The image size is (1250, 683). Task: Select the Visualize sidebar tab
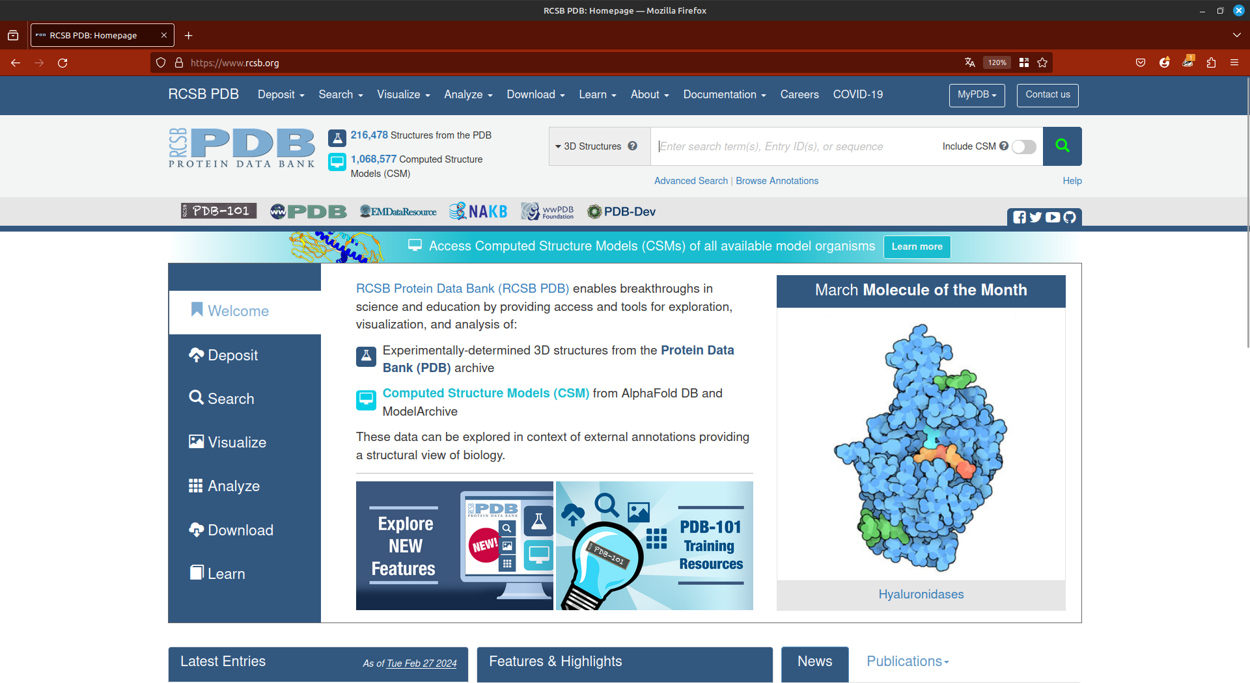[x=245, y=442]
